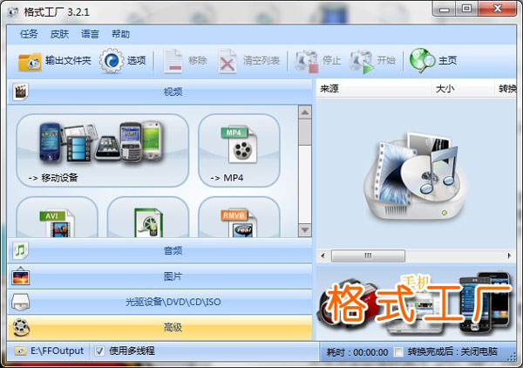Expand the 图片 category
Viewport: 523px width, 368px height.
point(160,276)
